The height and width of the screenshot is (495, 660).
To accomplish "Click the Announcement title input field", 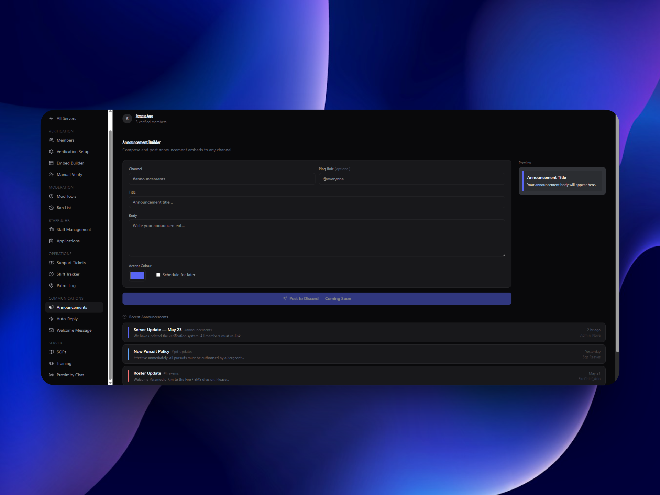I will [x=317, y=202].
